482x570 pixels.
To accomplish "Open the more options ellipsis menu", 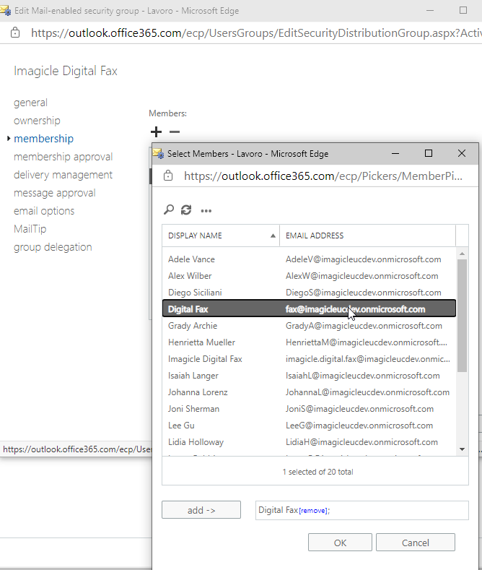I will 206,211.
